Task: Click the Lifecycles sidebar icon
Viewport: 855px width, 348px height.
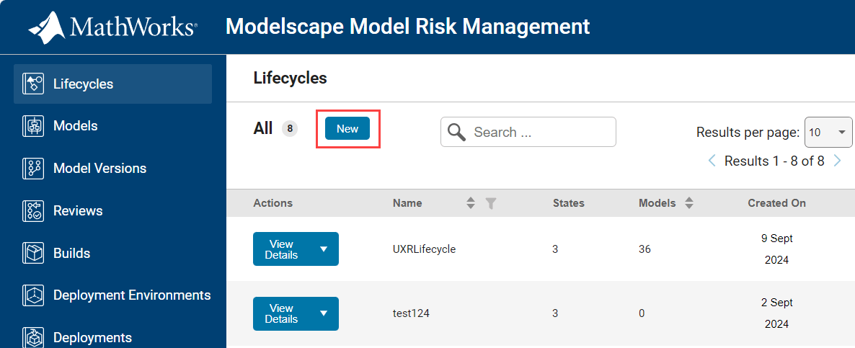Action: tap(33, 84)
